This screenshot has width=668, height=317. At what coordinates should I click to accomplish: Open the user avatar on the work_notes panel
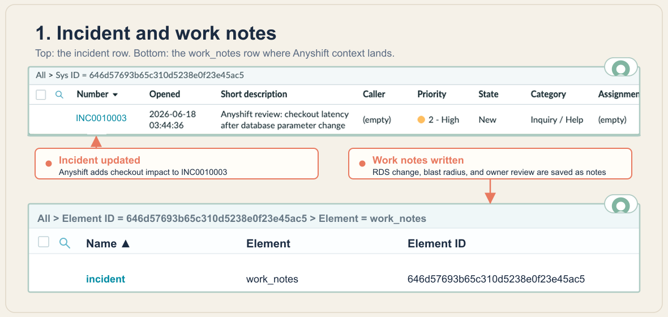tap(620, 204)
